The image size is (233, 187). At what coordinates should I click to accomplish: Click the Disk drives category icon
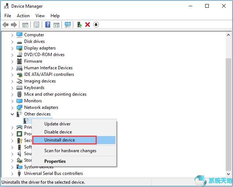(x=19, y=42)
